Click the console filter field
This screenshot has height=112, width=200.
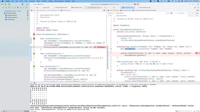[x=184, y=111]
